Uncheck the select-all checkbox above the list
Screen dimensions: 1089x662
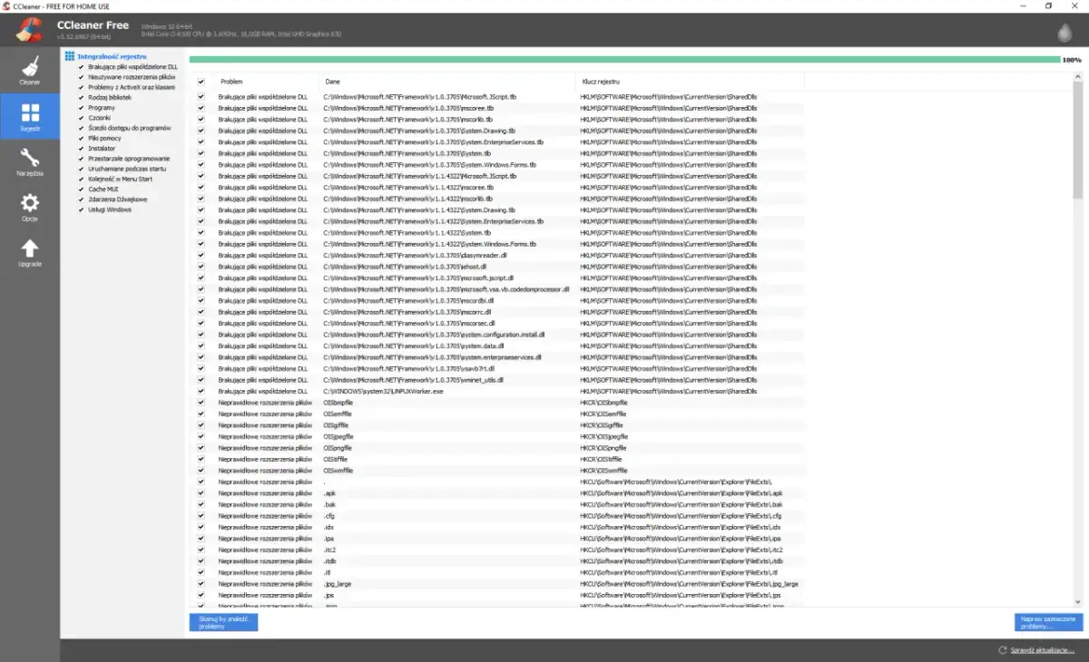click(201, 81)
